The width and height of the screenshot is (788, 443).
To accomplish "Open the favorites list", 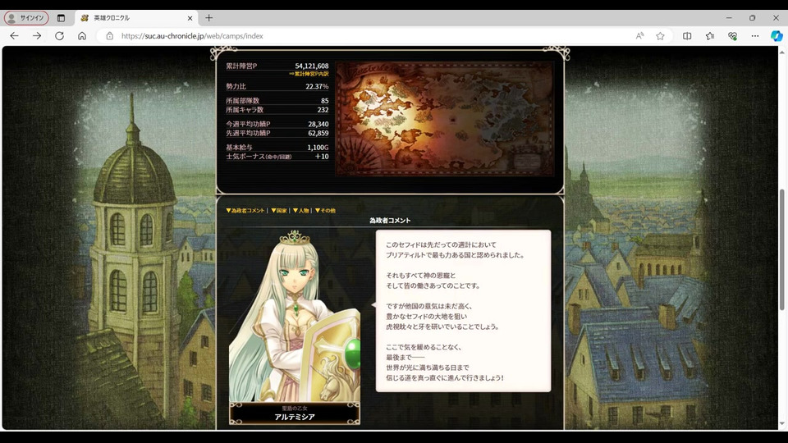I will click(x=709, y=35).
